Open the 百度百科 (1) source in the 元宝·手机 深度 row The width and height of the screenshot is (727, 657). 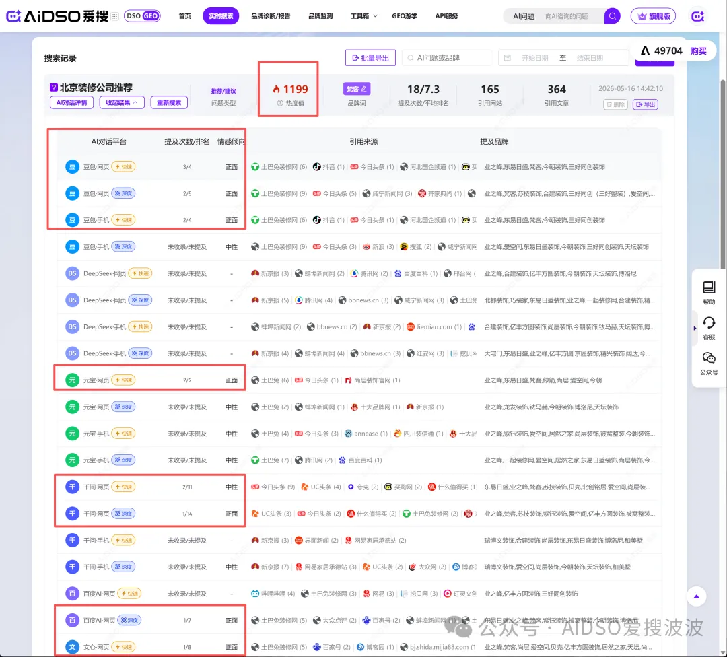pyautogui.click(x=360, y=460)
